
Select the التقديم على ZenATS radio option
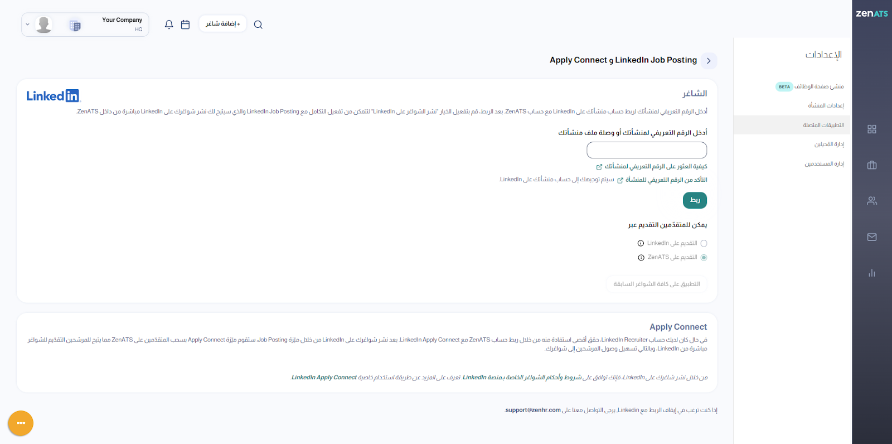(704, 258)
